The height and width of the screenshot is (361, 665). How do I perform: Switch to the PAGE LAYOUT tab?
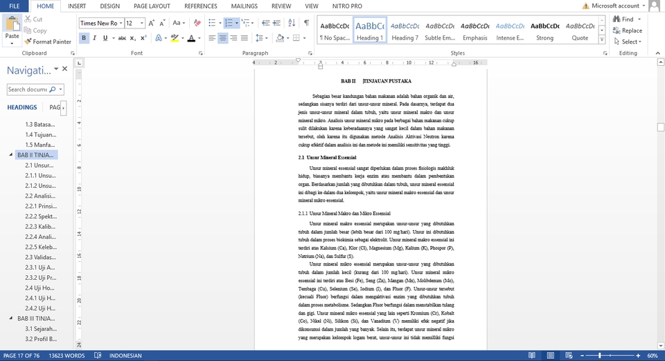click(x=152, y=6)
